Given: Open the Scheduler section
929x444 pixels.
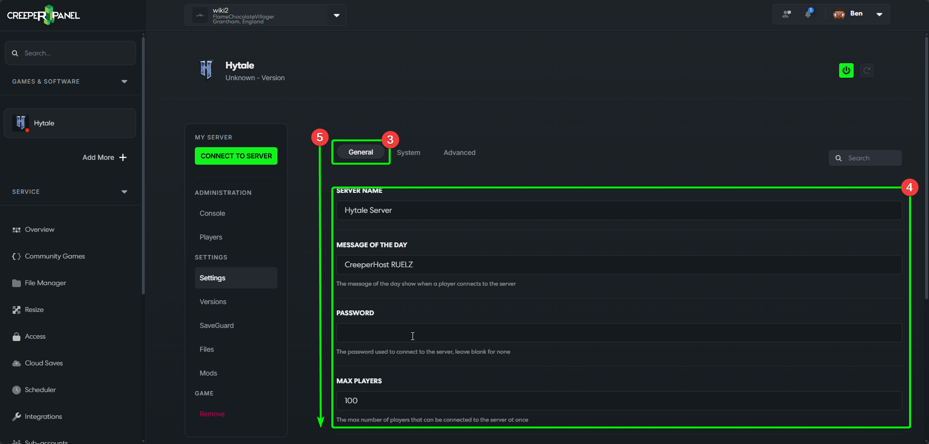Looking at the screenshot, I should (40, 390).
